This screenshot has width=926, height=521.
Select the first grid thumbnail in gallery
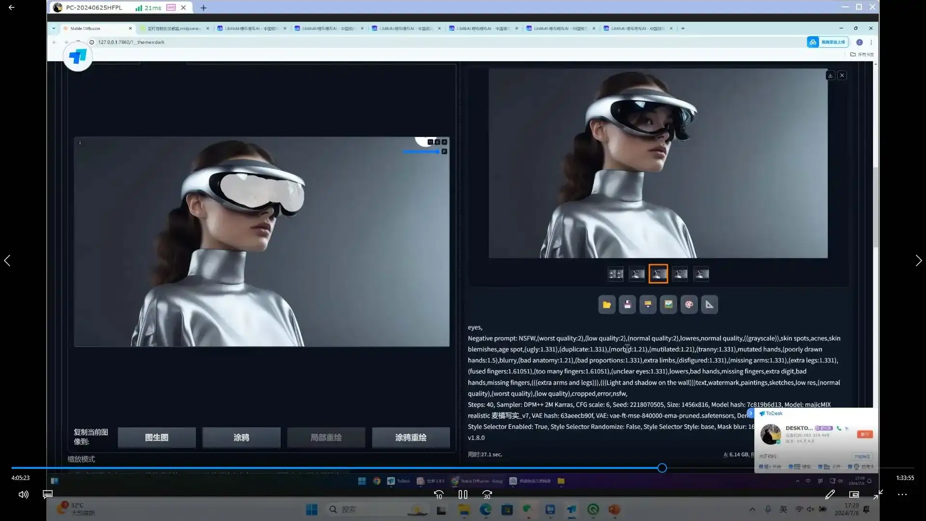coord(615,274)
